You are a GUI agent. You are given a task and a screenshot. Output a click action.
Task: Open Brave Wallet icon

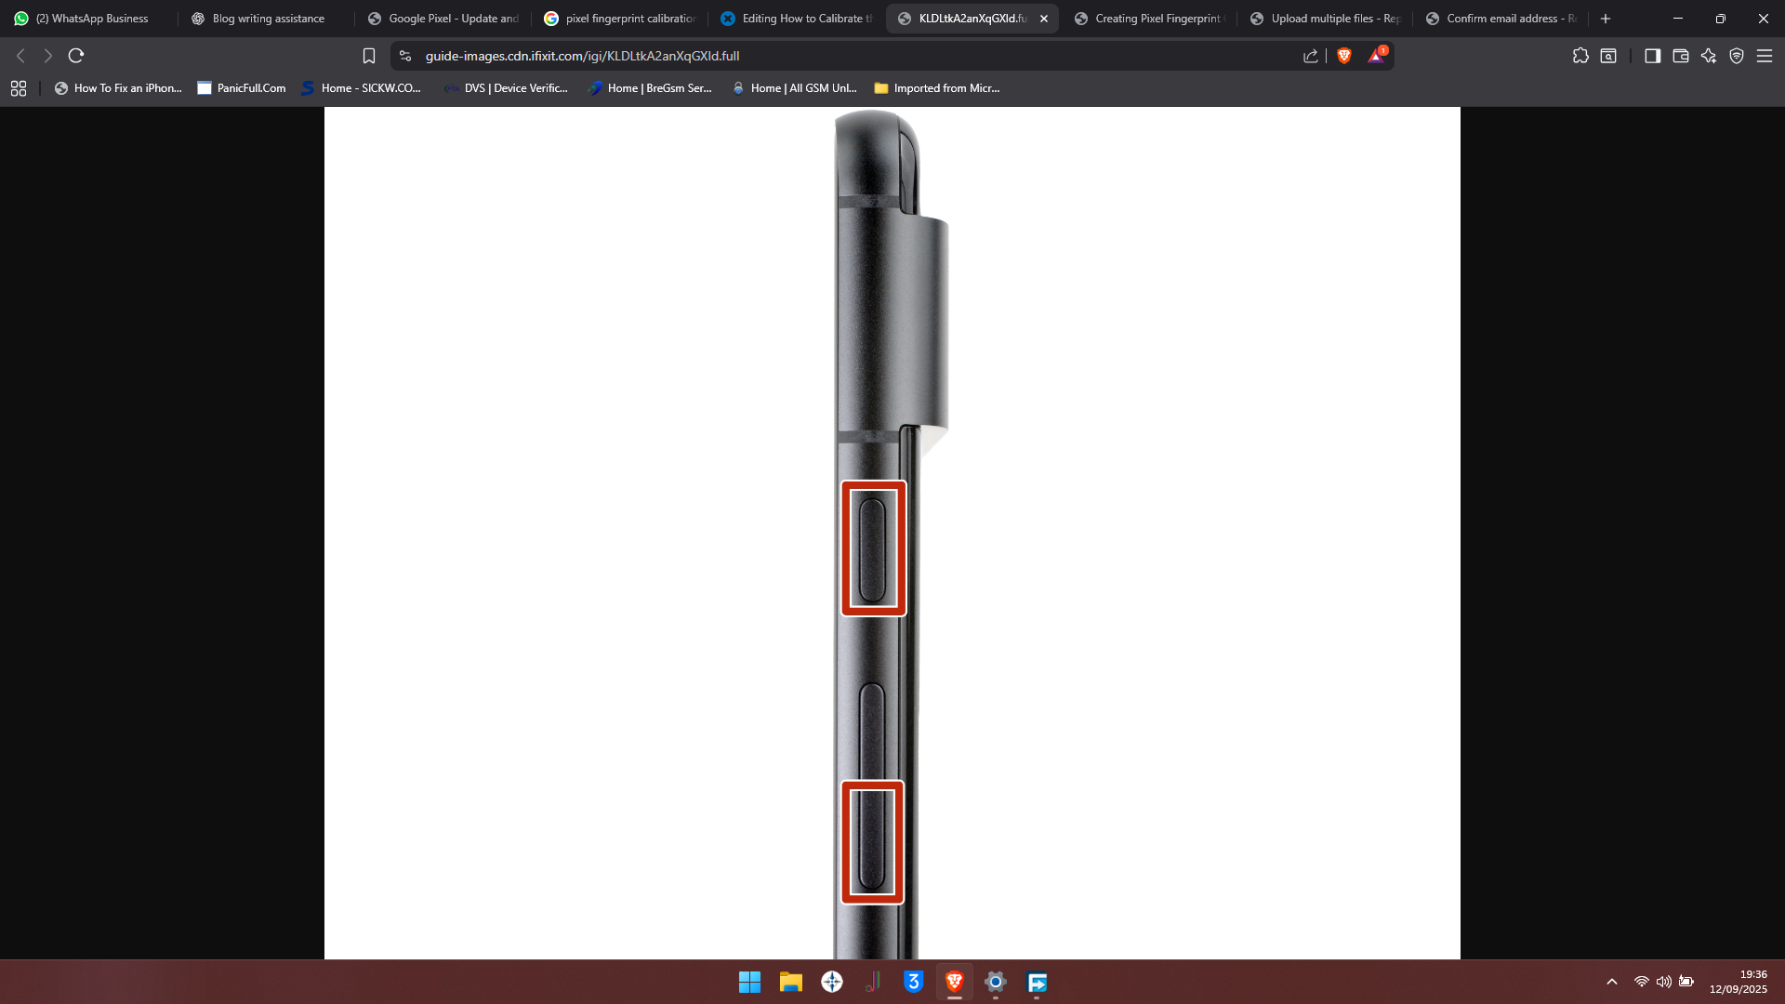(1680, 56)
